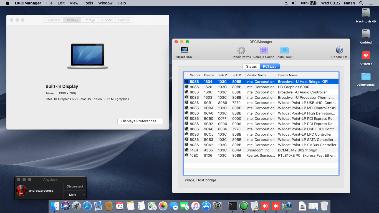379x213 pixels.
Task: Open Terminal from the dock
Action: (233, 206)
